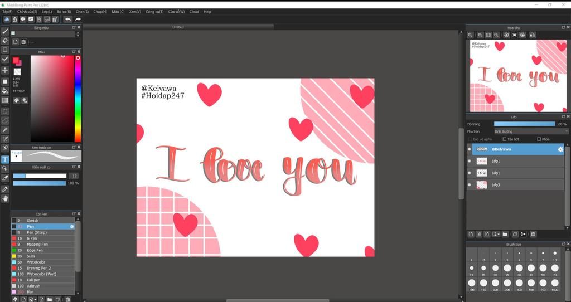571x302 pixels.
Task: Click the hue spectrum slider bar
Action: (78, 99)
